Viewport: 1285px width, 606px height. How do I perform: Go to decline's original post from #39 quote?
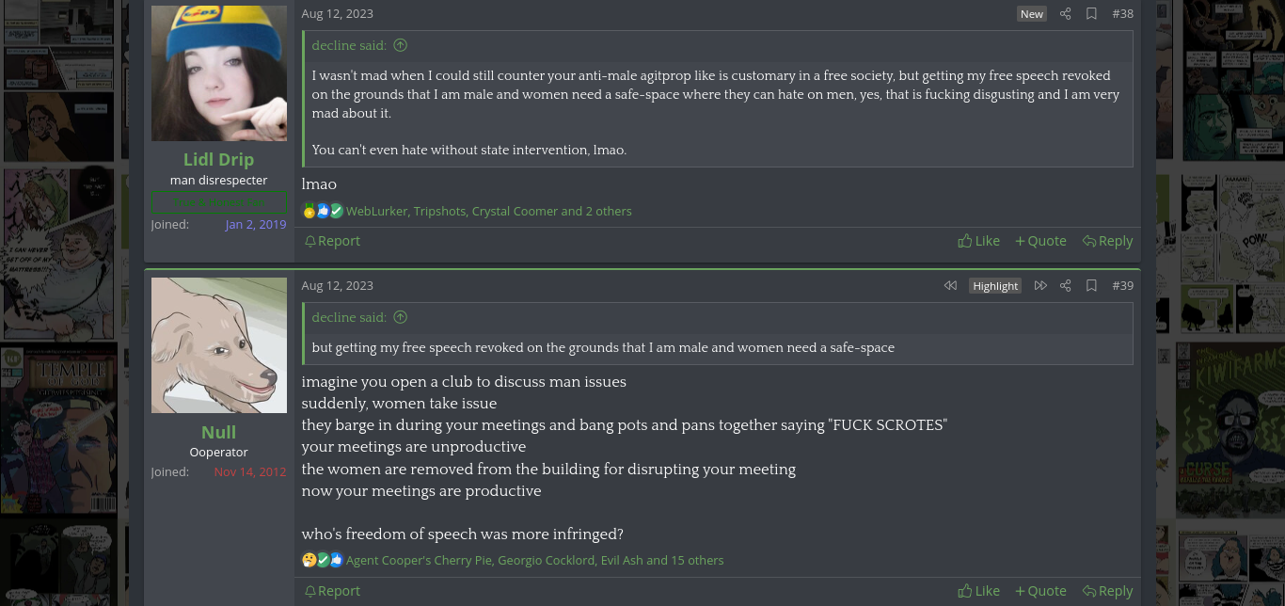[401, 317]
